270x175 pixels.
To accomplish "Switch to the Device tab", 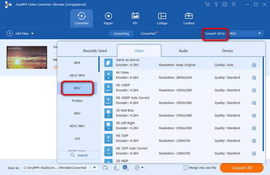I will 228,51.
